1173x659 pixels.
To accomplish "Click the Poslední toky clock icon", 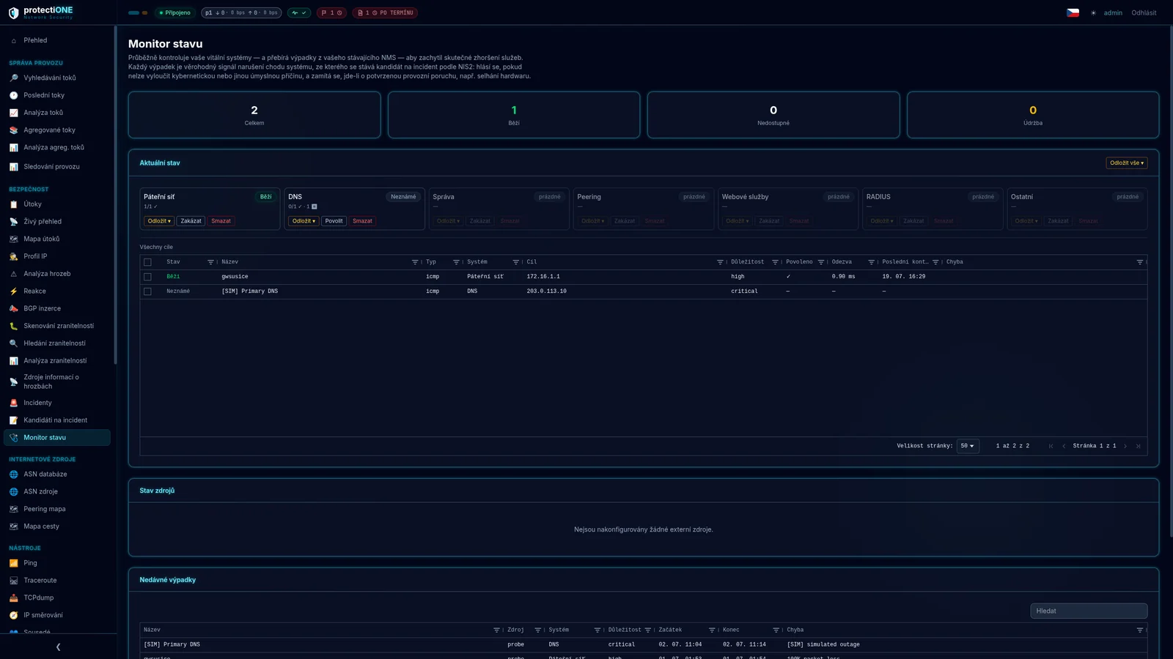I will coord(13,95).
